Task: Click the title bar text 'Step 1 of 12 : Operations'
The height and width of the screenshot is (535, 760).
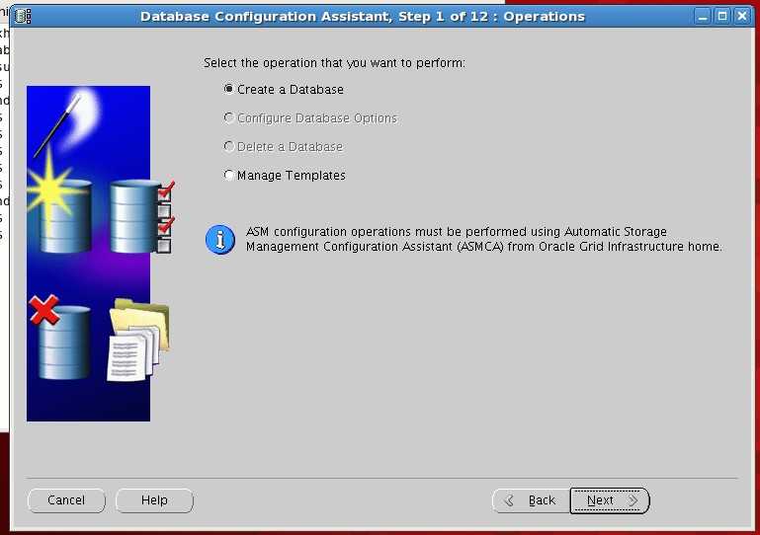Action: pos(491,17)
